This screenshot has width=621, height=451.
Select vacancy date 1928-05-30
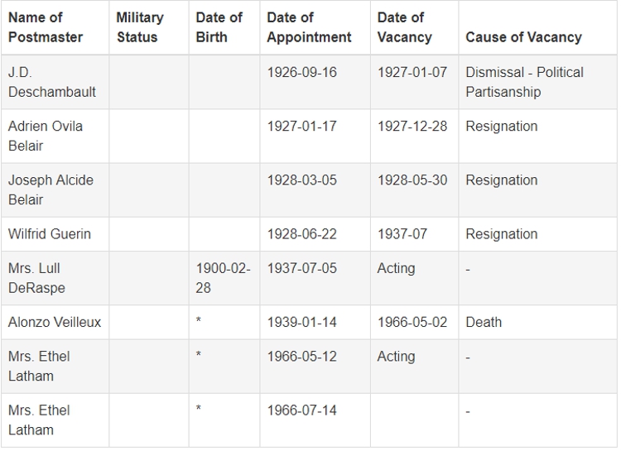(x=412, y=180)
